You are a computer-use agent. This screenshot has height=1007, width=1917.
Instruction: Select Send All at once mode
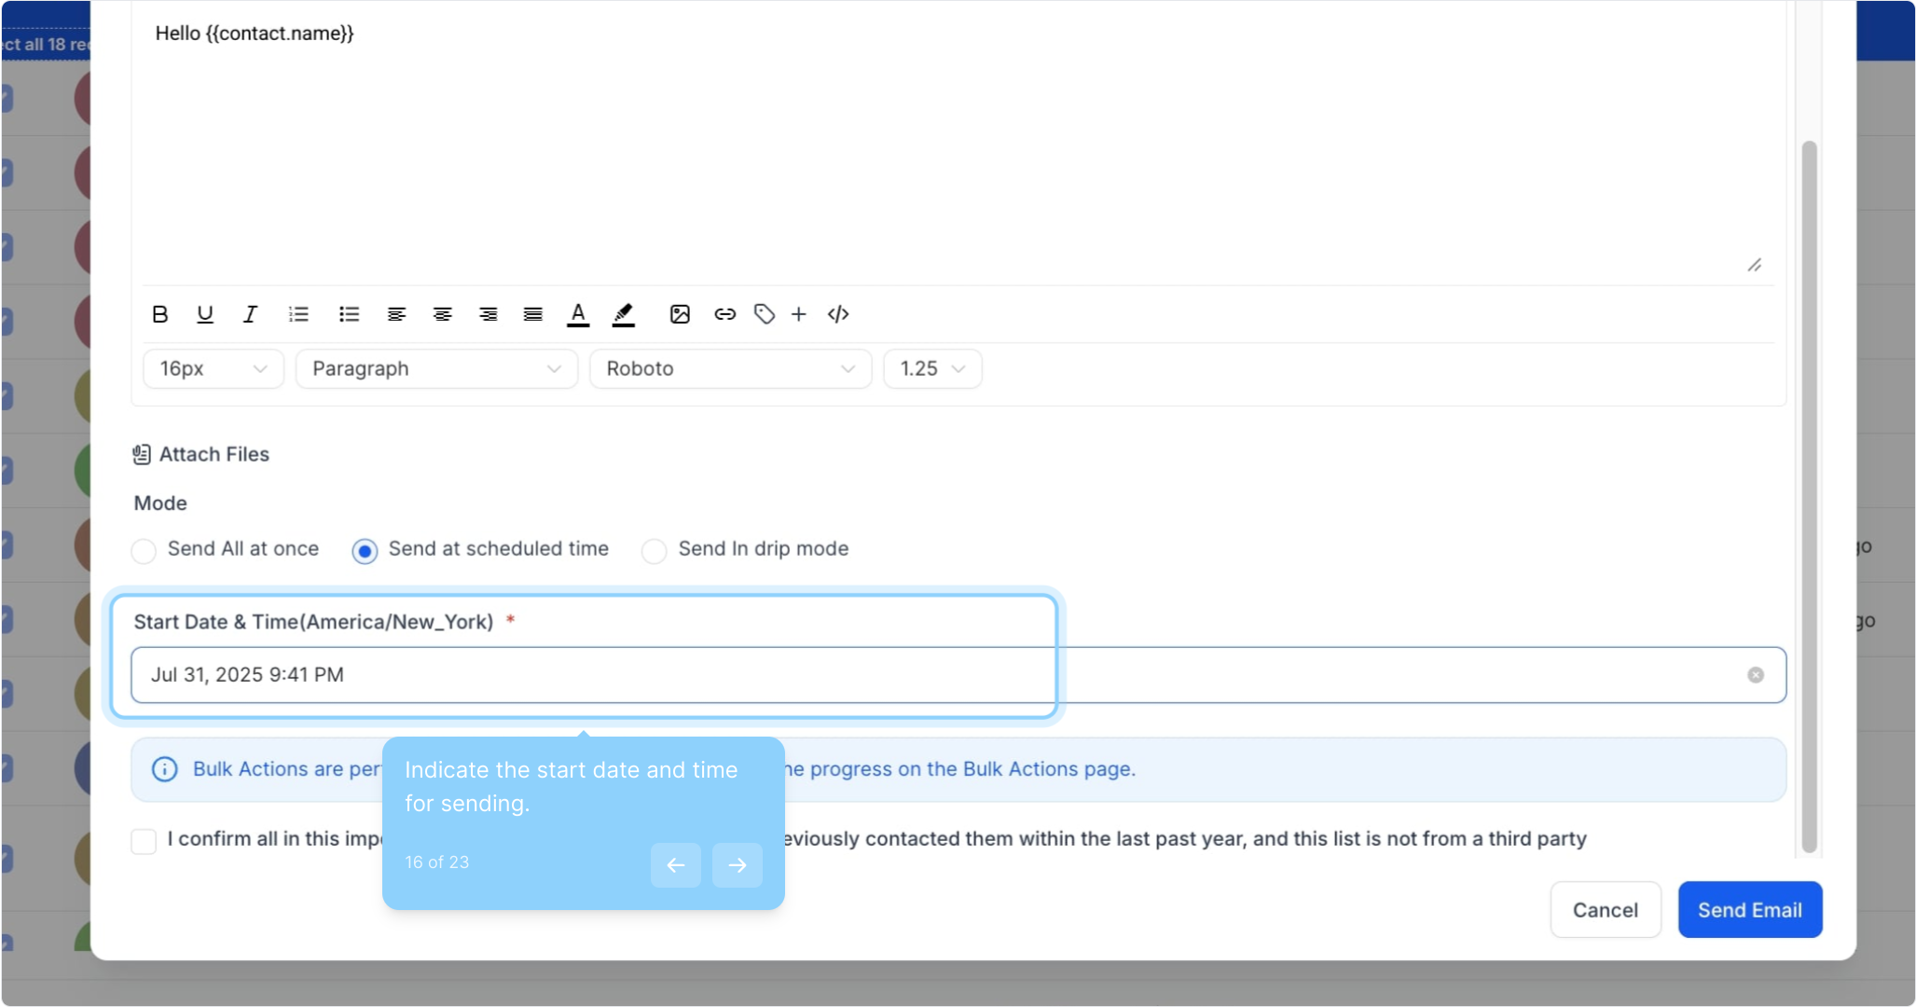144,550
